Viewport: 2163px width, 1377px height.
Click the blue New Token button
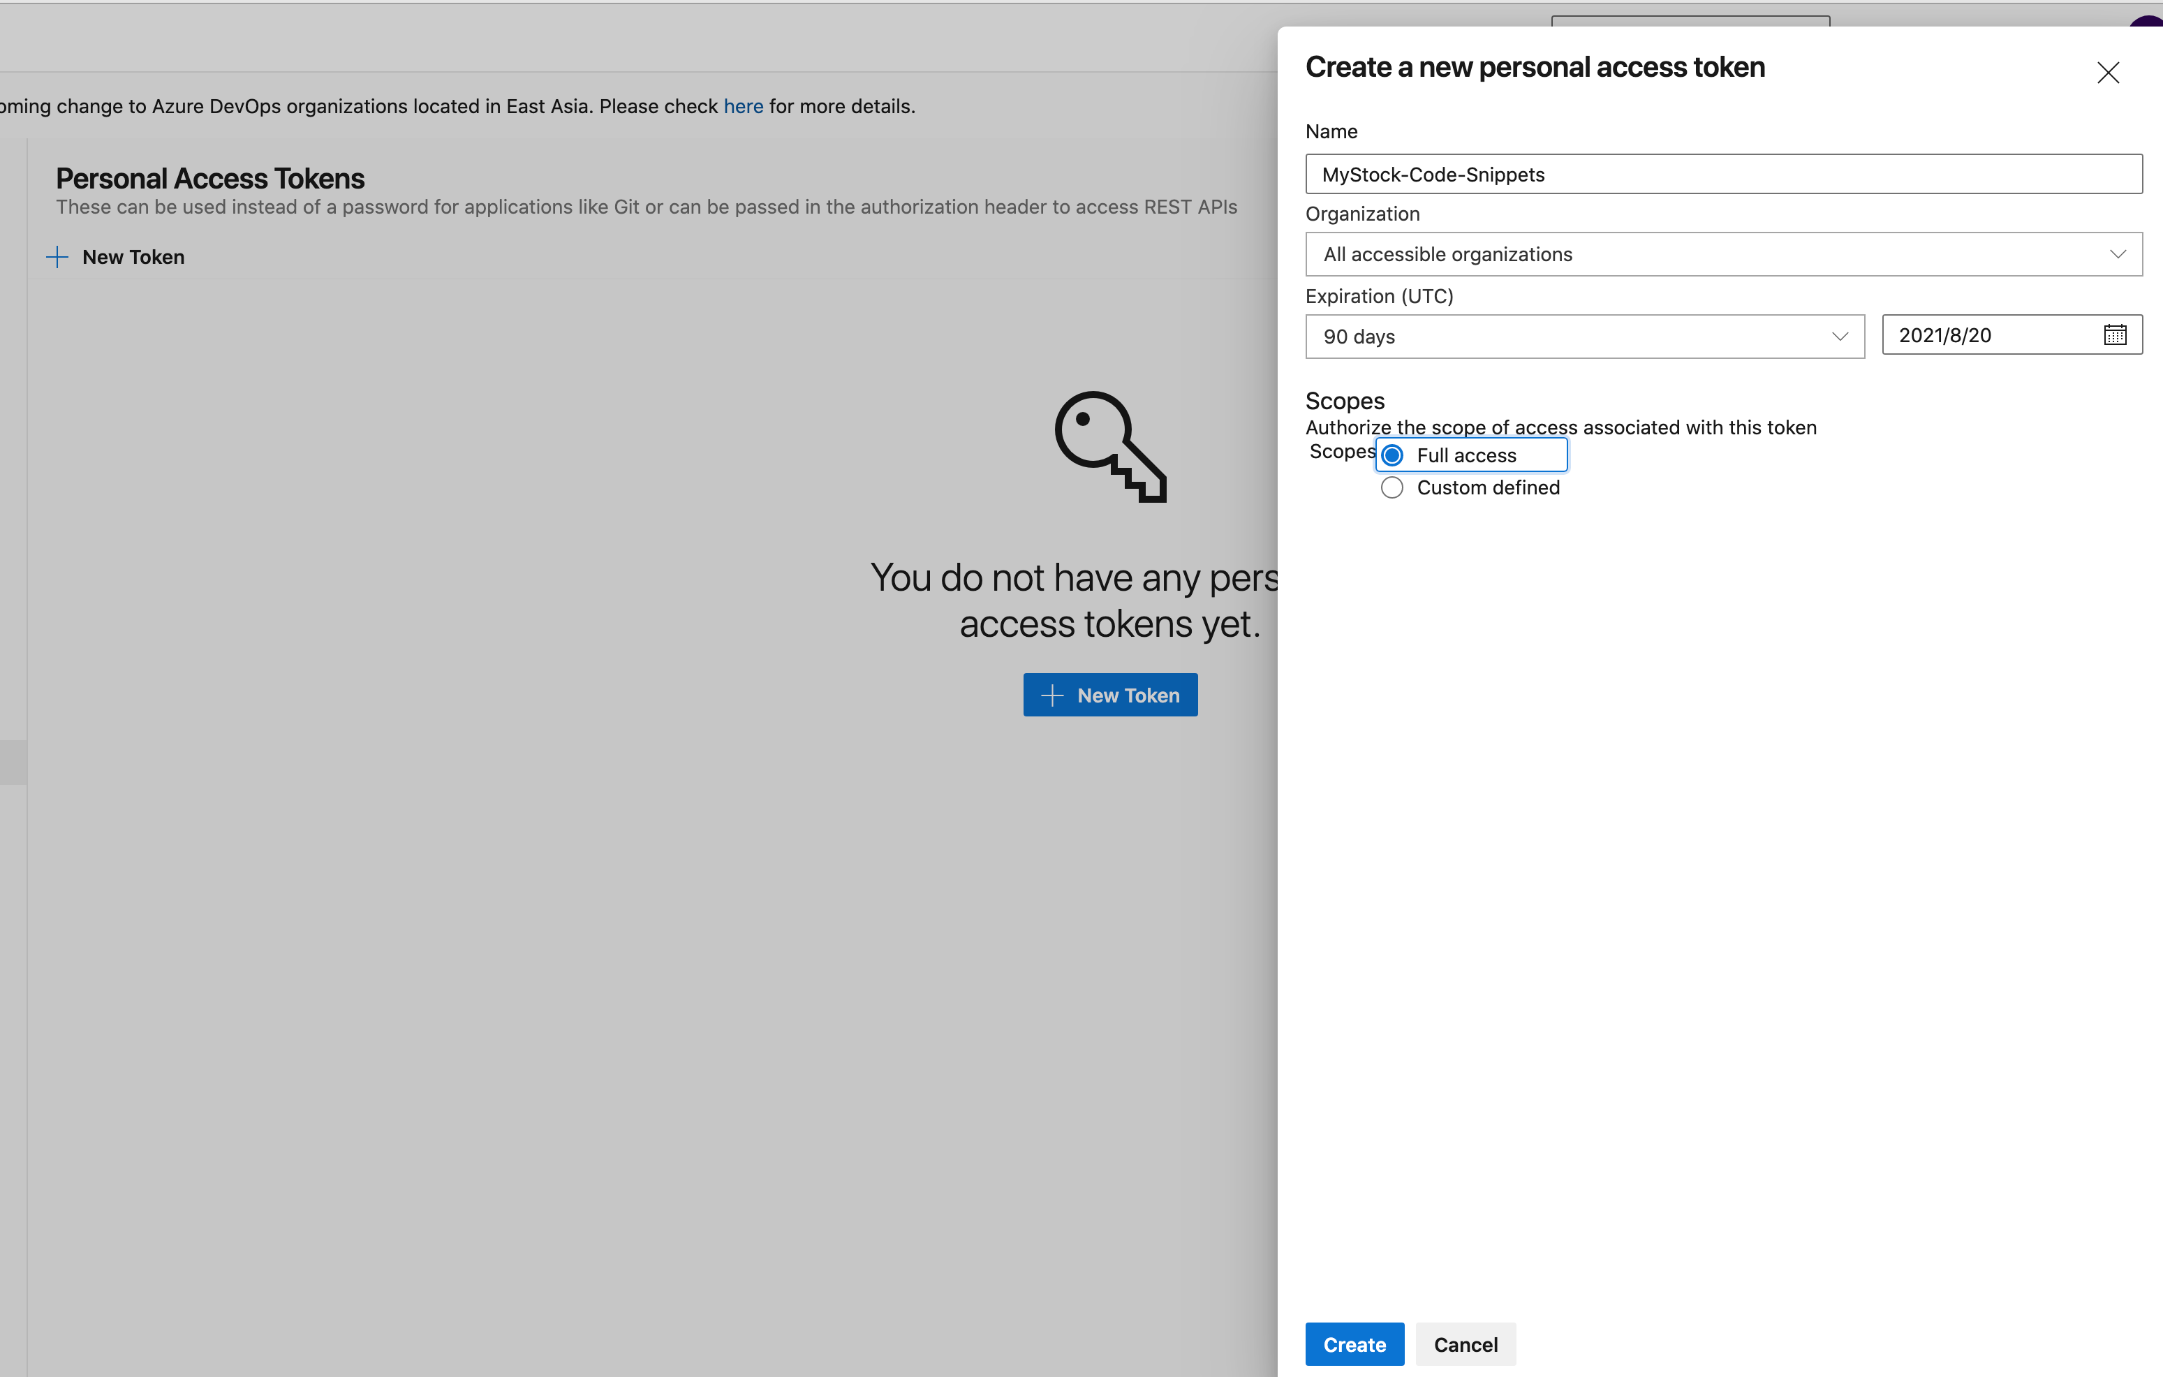pos(1109,694)
